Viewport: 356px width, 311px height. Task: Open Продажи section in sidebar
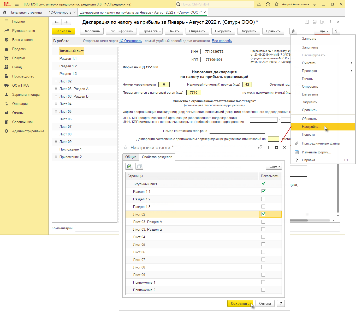(x=19, y=49)
